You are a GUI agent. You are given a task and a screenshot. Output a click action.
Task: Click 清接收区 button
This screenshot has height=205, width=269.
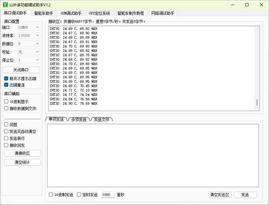(22, 153)
